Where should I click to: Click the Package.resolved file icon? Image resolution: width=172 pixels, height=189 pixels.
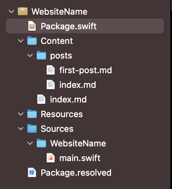pos(32,172)
